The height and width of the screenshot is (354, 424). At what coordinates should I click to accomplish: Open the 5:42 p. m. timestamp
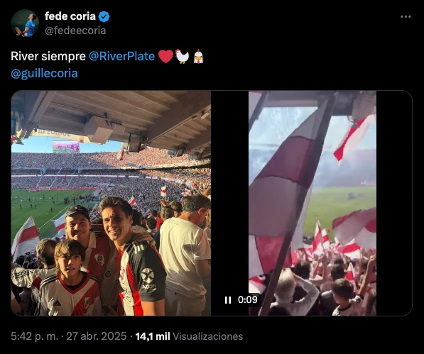click(35, 336)
